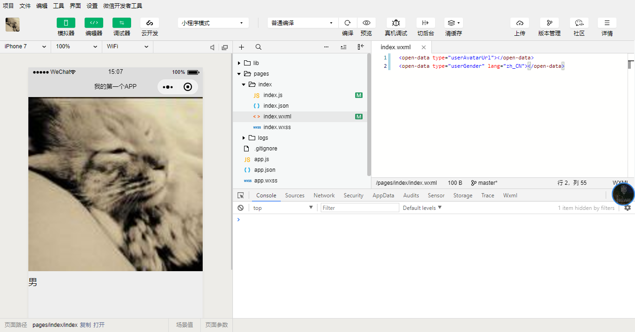The width and height of the screenshot is (635, 332).
Task: Open the 工具 menu
Action: tap(59, 6)
